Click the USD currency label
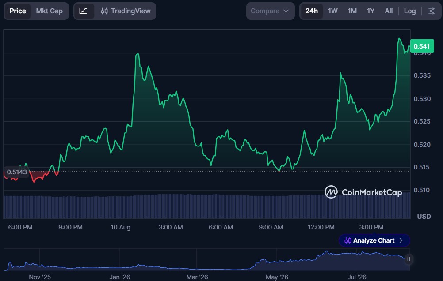The height and width of the screenshot is (281, 443). (x=424, y=217)
